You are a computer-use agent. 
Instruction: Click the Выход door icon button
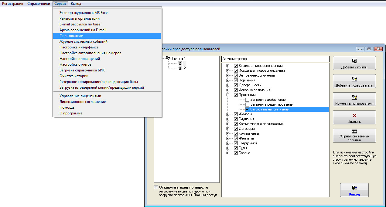click(354, 190)
